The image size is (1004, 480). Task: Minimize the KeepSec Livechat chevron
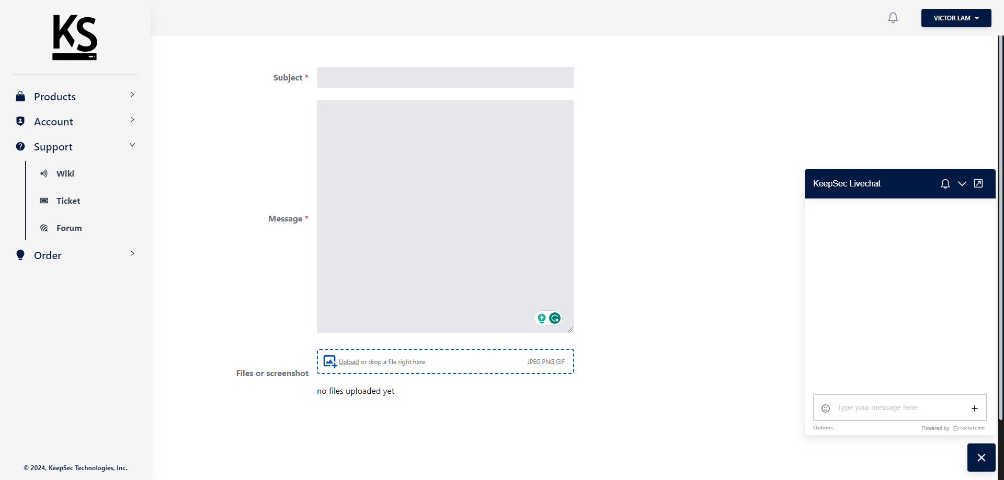[x=962, y=184]
